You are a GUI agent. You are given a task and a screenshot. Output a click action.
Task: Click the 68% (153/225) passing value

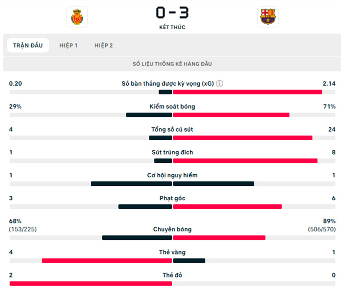(x=23, y=225)
